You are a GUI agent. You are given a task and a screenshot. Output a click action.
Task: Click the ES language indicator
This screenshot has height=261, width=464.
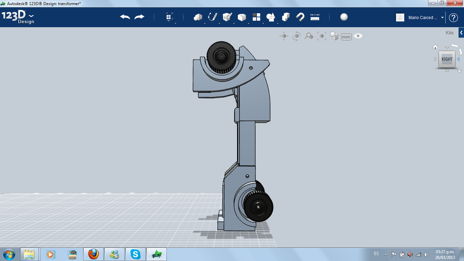tap(376, 254)
